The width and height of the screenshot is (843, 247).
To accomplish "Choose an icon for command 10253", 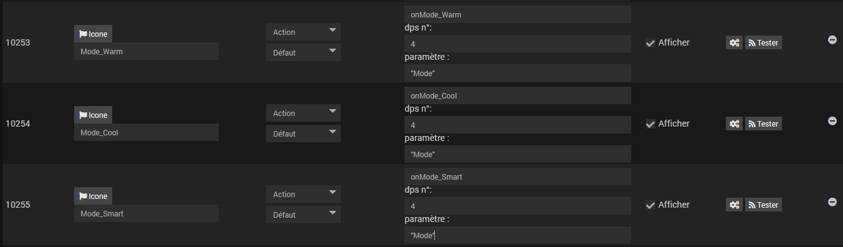I will pyautogui.click(x=93, y=34).
